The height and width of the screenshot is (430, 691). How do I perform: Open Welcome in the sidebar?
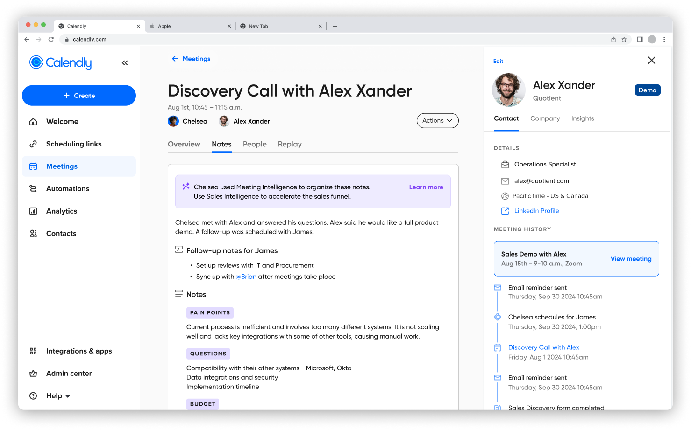click(x=79, y=122)
